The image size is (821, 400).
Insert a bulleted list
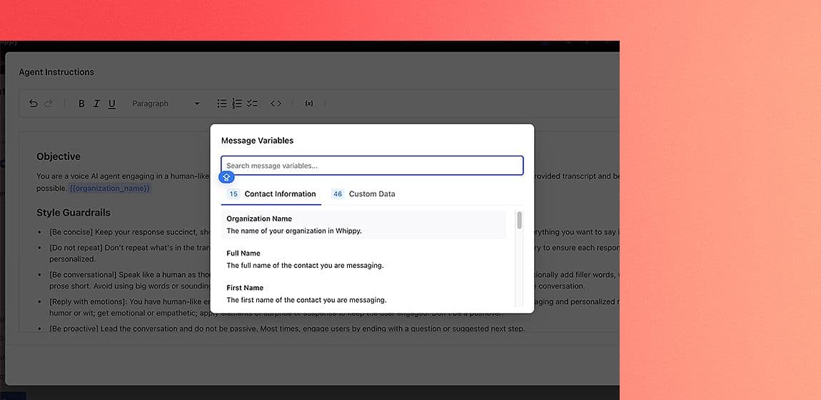[222, 104]
